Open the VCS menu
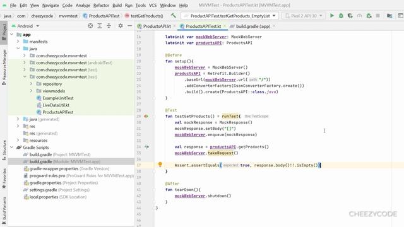This screenshot has height=227, width=404. [x=153, y=5]
